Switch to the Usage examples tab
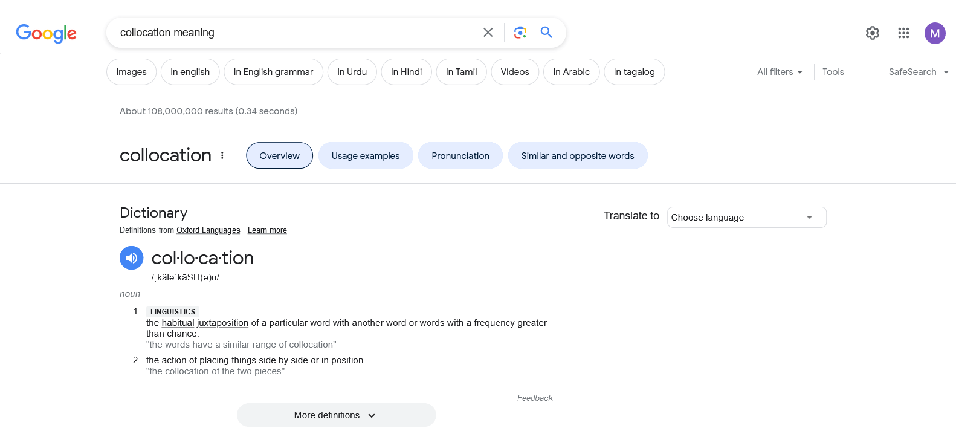Screen dimensions: 956x434 (366, 156)
